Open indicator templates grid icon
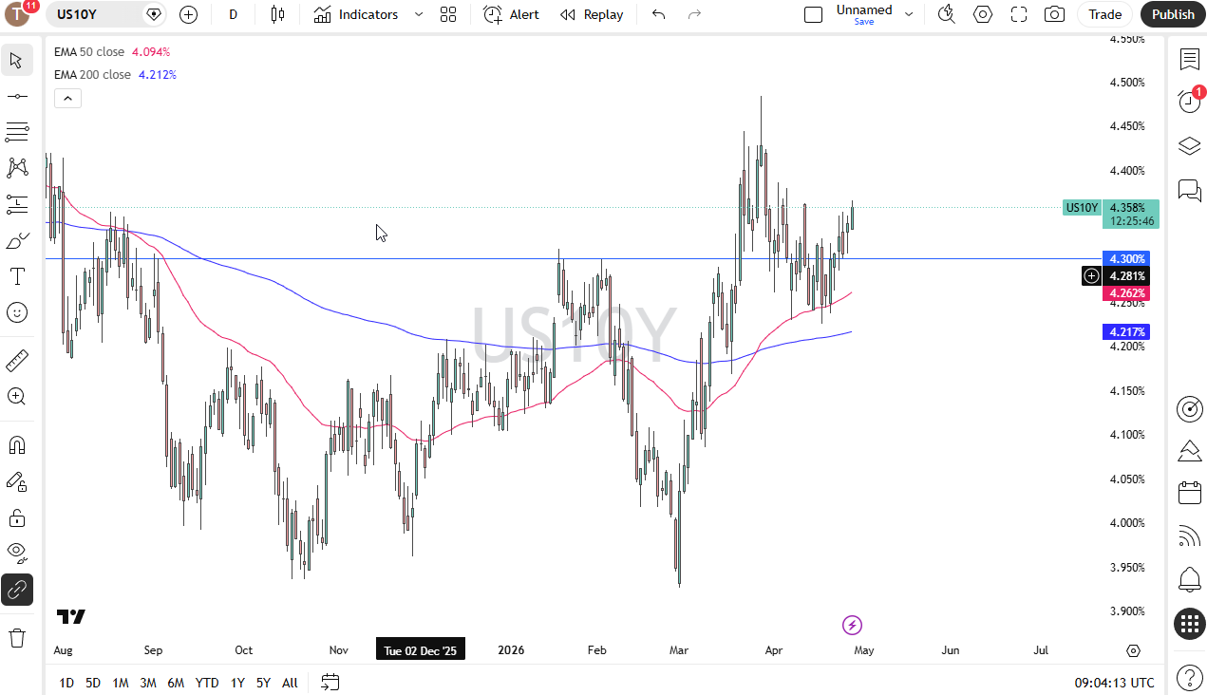Screen dimensions: 1207x695 (448, 14)
